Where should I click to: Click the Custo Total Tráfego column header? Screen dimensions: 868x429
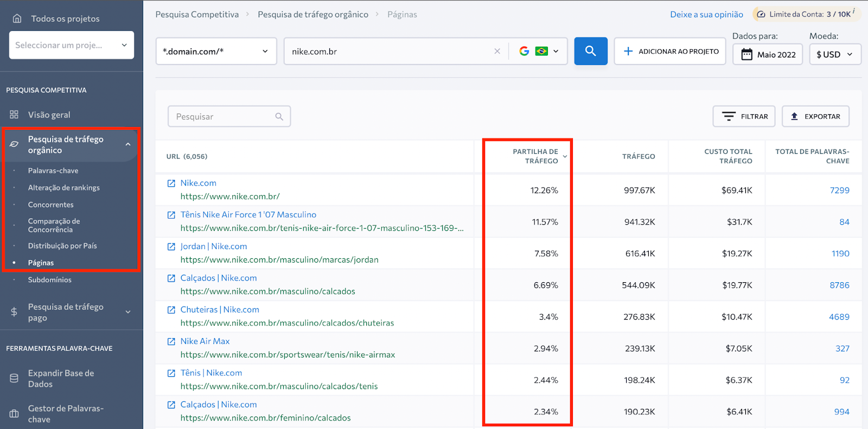(x=728, y=157)
